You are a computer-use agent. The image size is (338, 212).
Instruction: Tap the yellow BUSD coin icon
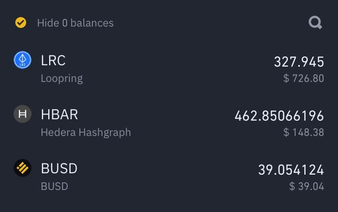[x=23, y=168]
